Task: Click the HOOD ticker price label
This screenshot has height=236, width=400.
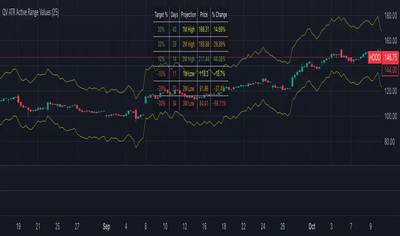Action: [375, 57]
